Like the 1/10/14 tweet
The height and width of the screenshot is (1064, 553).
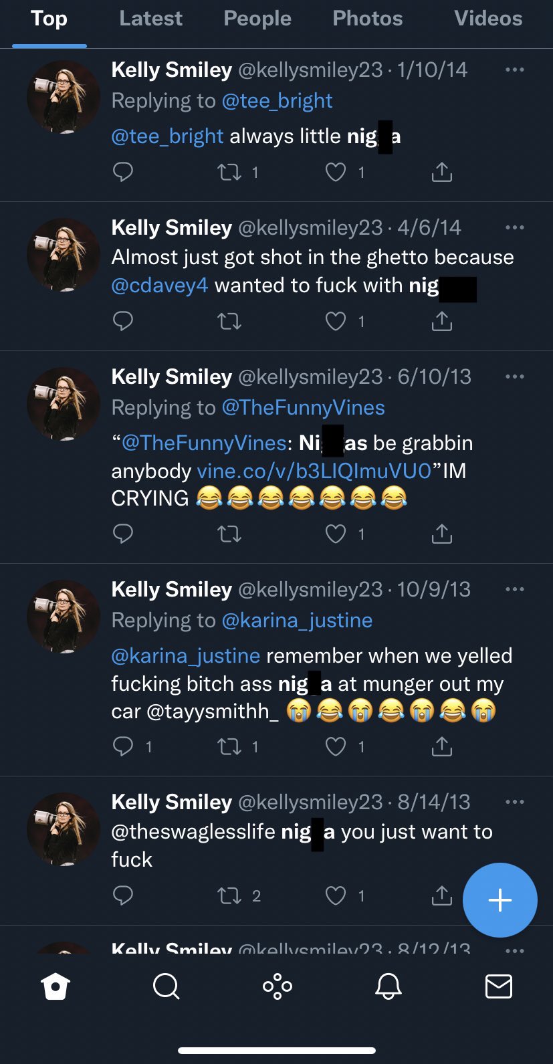[336, 173]
